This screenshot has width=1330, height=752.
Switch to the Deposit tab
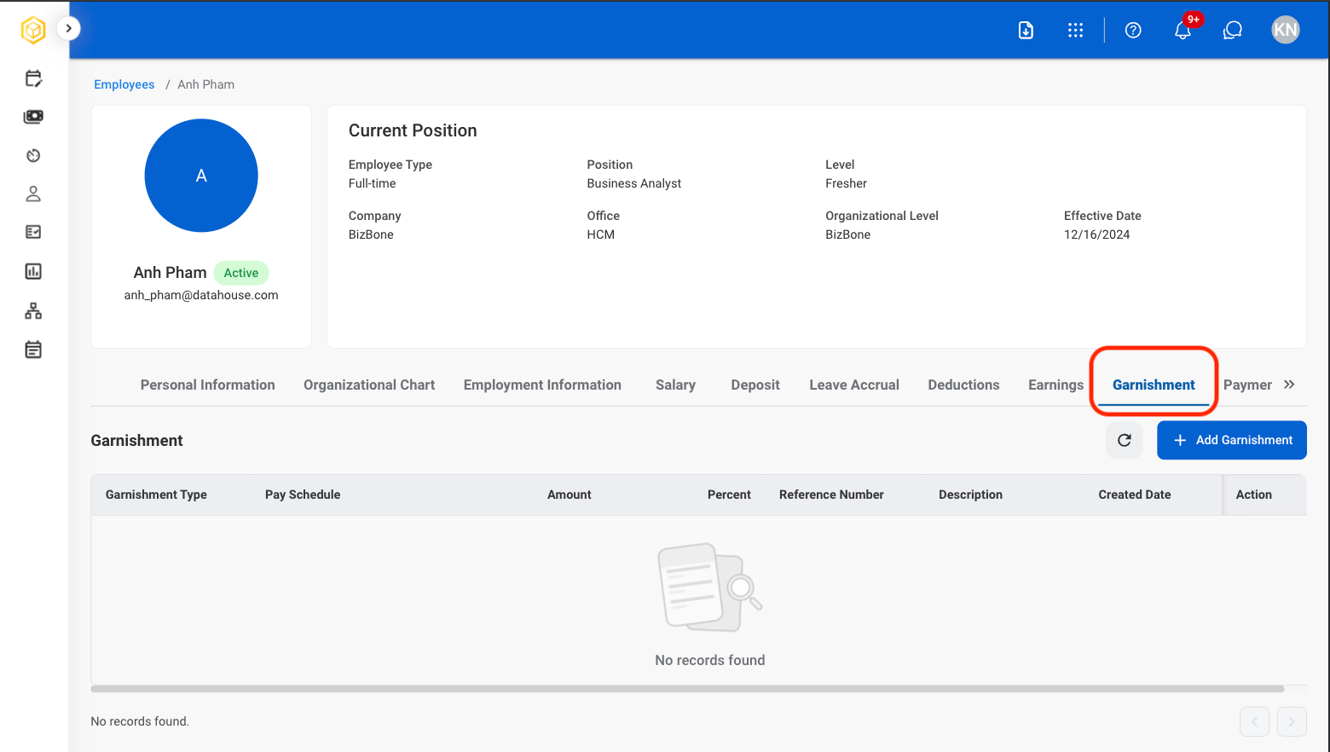coord(755,385)
